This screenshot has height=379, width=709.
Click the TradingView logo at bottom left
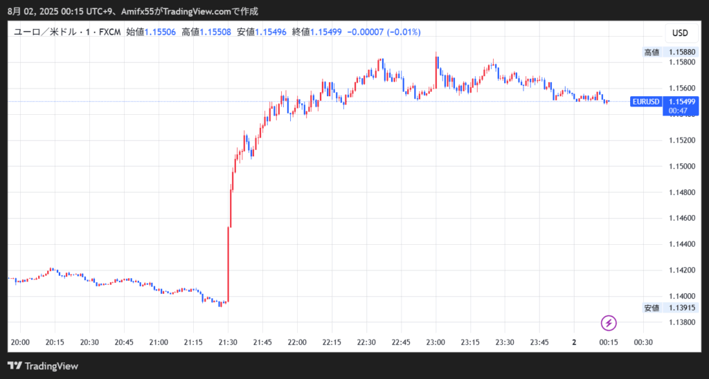pos(43,366)
